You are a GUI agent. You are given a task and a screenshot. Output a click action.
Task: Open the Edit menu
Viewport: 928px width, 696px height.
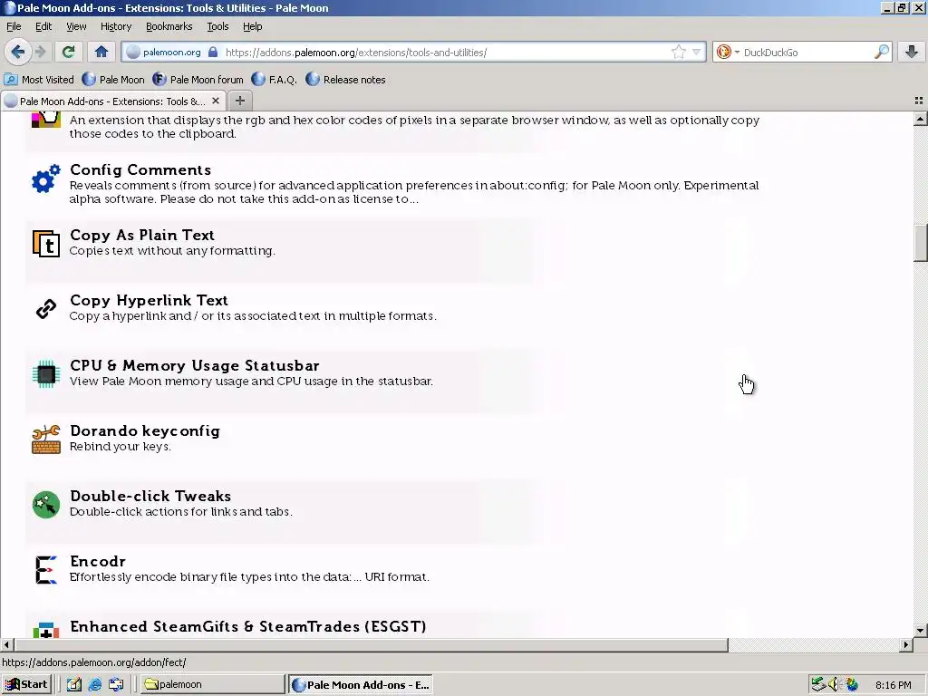point(43,26)
